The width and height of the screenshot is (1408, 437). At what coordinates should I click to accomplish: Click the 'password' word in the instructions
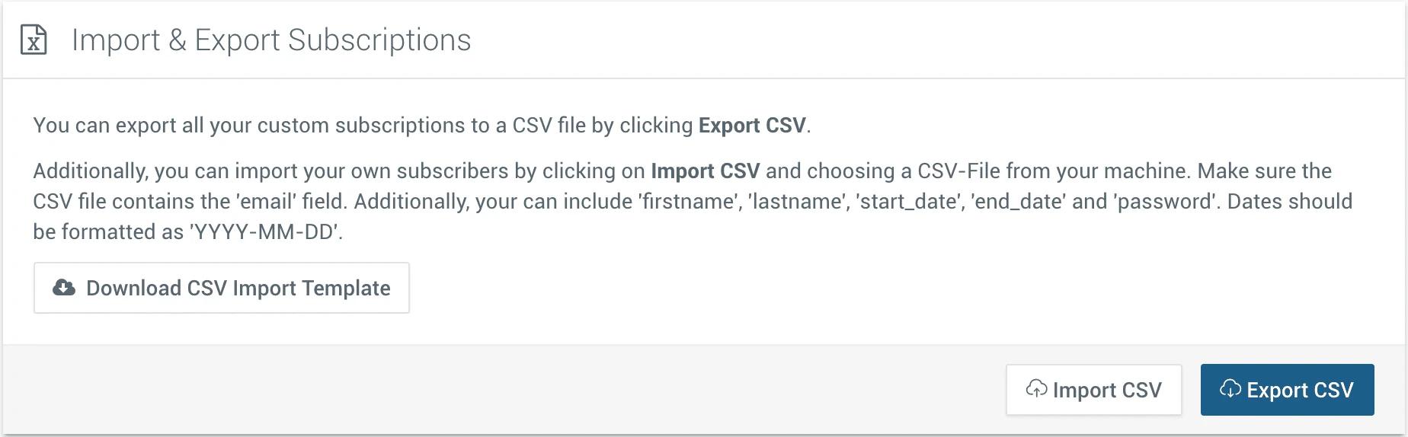point(1166,201)
